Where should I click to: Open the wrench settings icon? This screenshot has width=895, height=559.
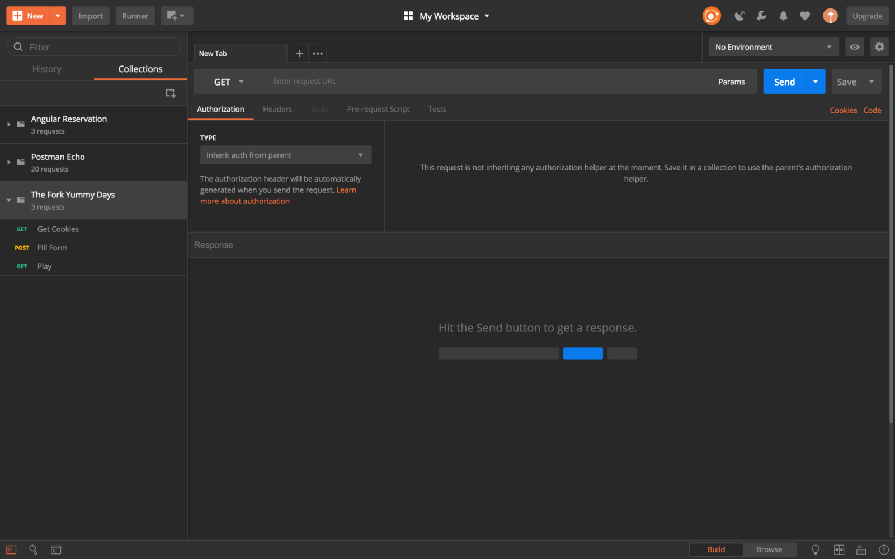tap(761, 16)
